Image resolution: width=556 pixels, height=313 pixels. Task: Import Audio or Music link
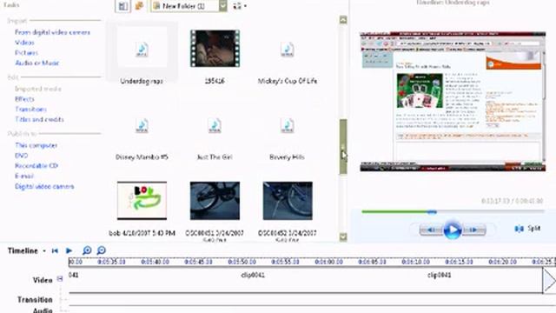point(36,63)
